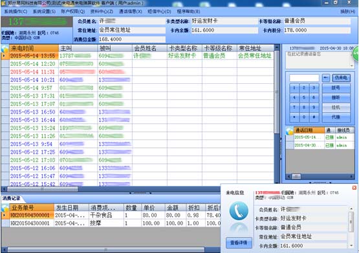The image size is (359, 253).
Task: Click the 拨号 dial button
Action: [336, 88]
